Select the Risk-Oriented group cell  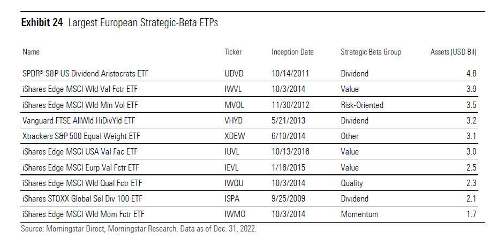click(362, 105)
